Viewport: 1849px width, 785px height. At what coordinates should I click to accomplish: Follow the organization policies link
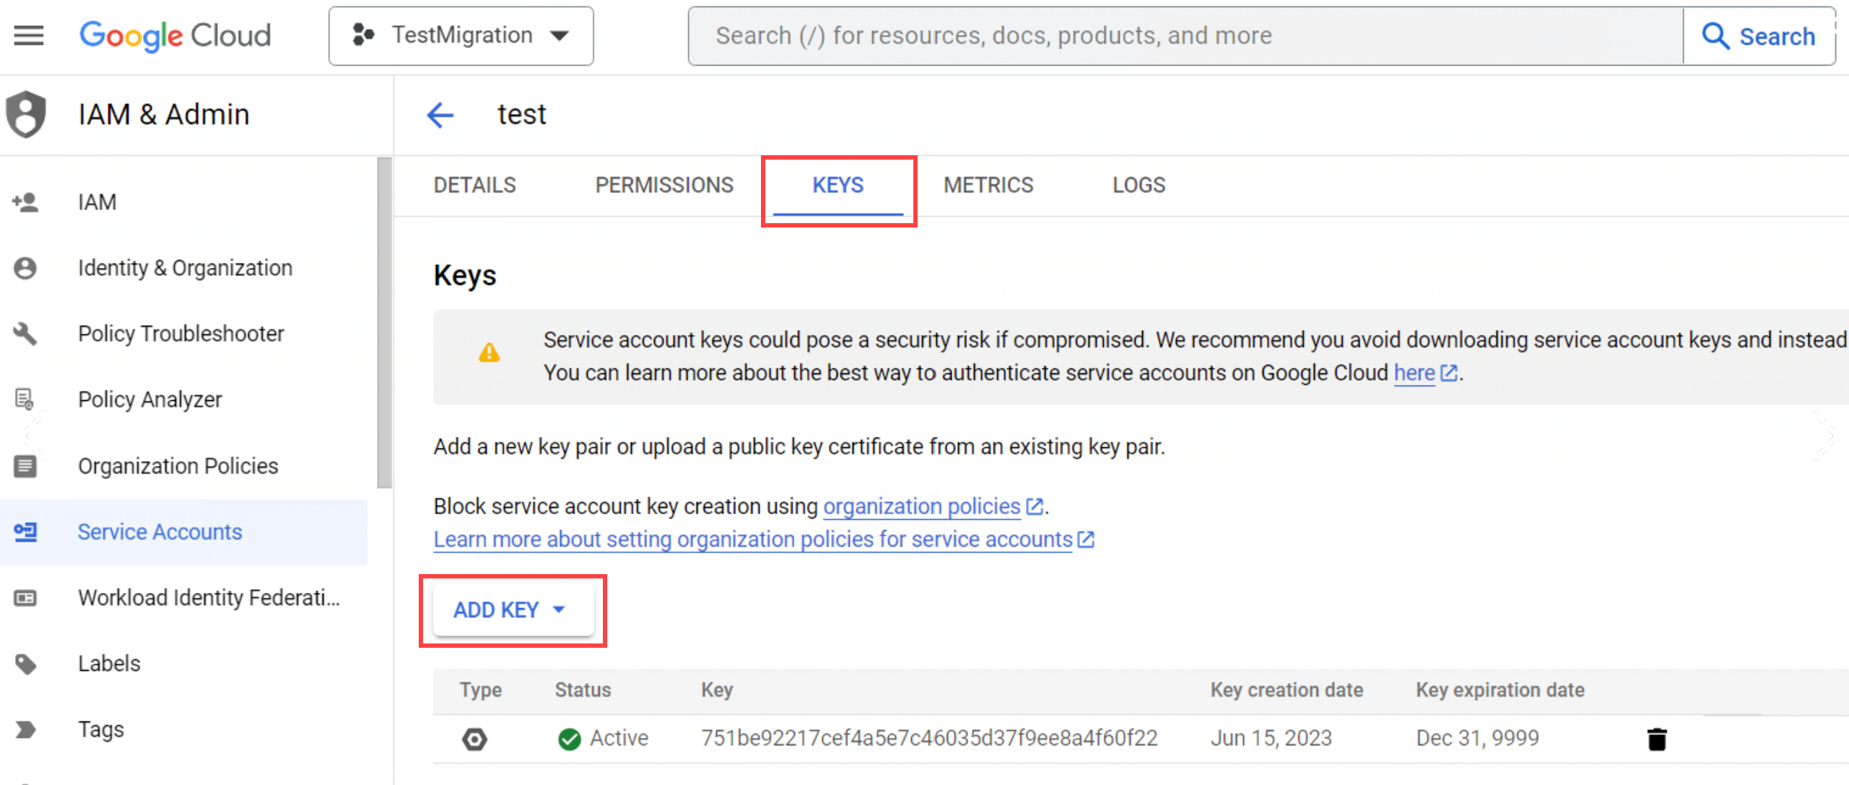pos(921,506)
